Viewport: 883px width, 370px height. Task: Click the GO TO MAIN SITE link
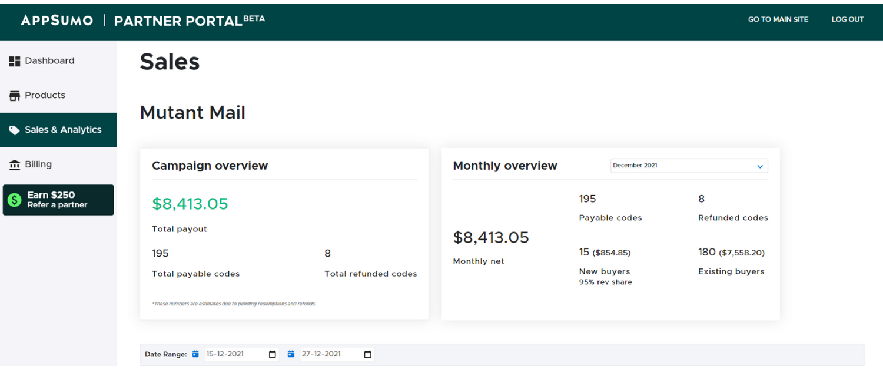pos(778,19)
